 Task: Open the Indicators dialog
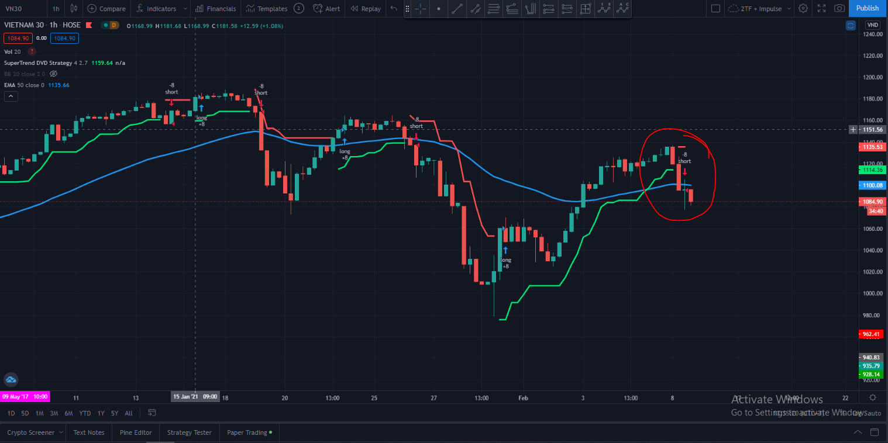click(156, 8)
